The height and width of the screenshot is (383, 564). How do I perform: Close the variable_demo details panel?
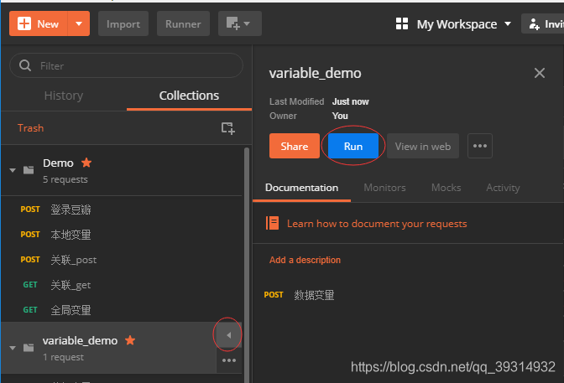539,73
